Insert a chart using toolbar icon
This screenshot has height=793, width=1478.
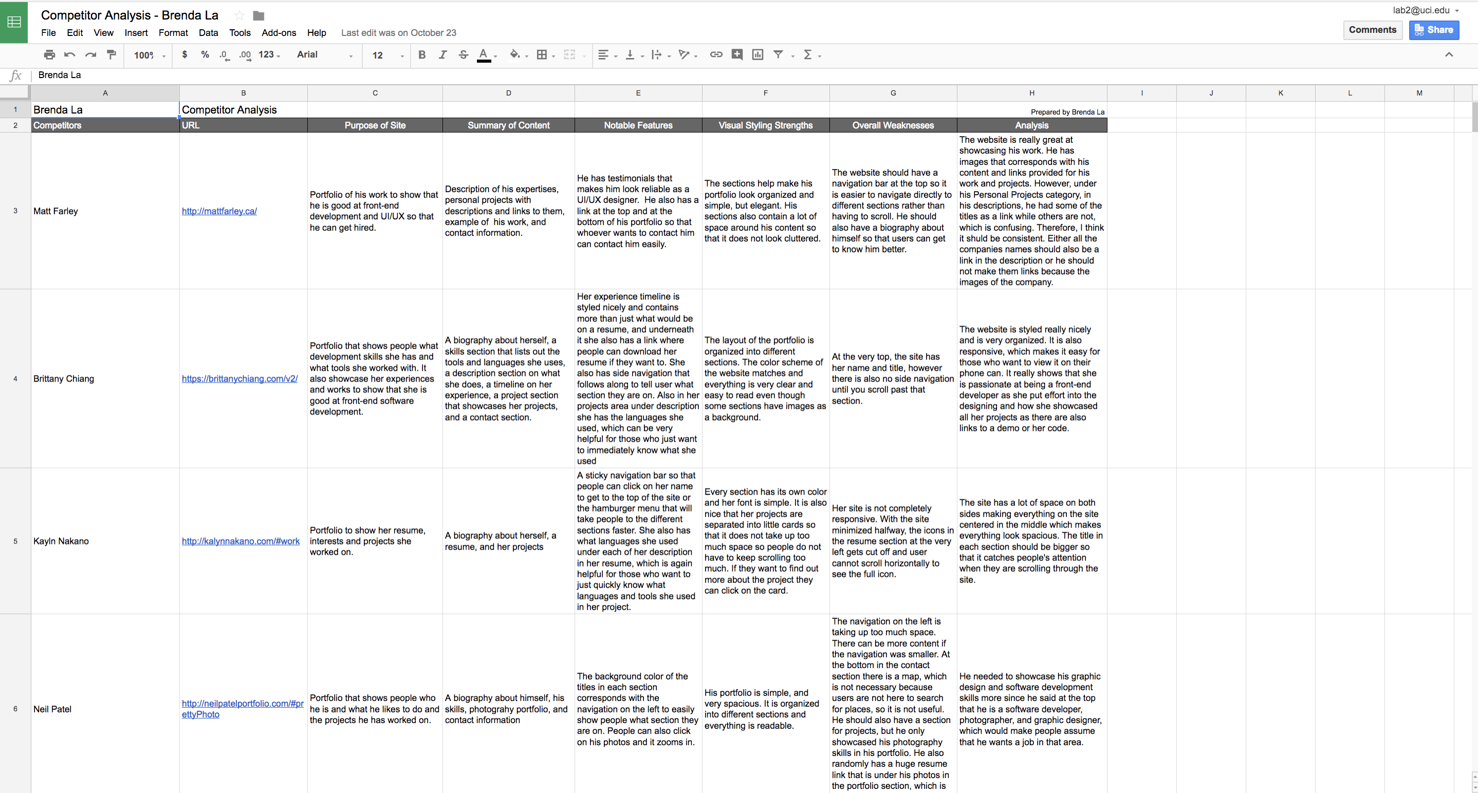(x=758, y=54)
